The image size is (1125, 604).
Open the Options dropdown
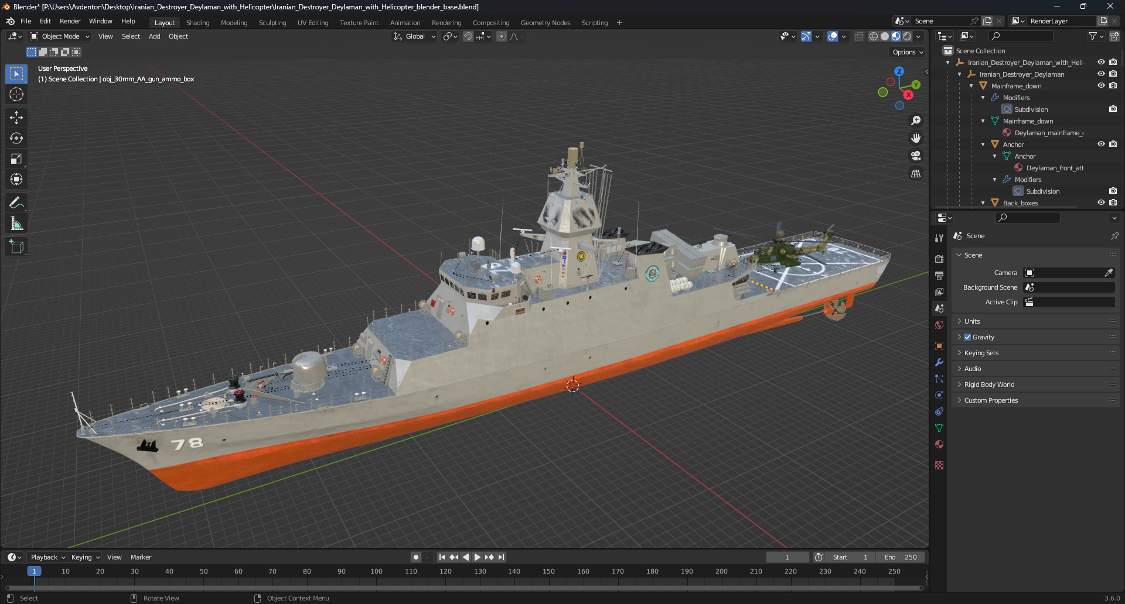907,52
